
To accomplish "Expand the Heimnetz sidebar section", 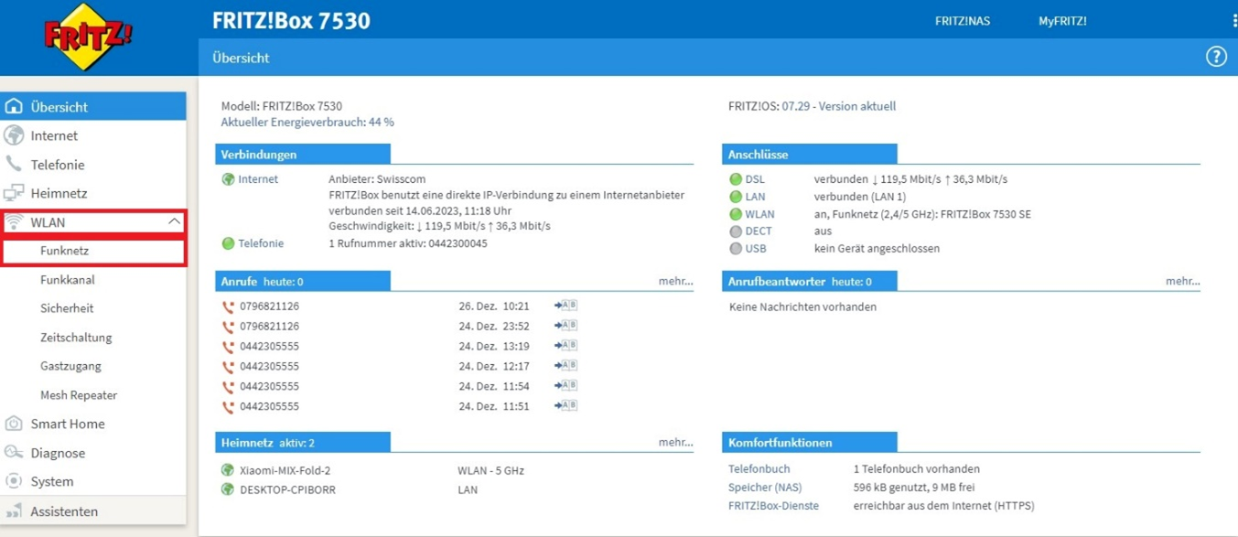I will click(59, 193).
